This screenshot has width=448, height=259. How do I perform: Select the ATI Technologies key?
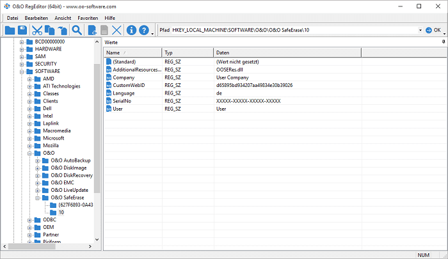pyautogui.click(x=61, y=86)
